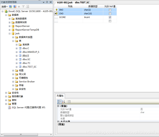Open the 连接 dropdown in Object Explorer
This screenshot has height=137, width=159.
4,7
